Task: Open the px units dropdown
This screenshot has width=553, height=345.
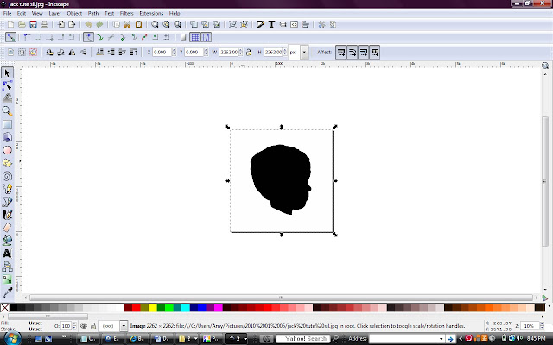Action: (304, 52)
